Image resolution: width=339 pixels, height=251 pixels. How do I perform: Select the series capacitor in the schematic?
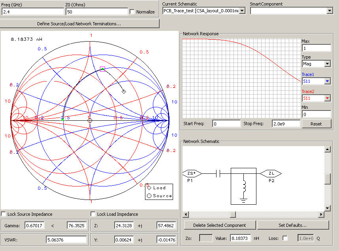click(x=218, y=173)
